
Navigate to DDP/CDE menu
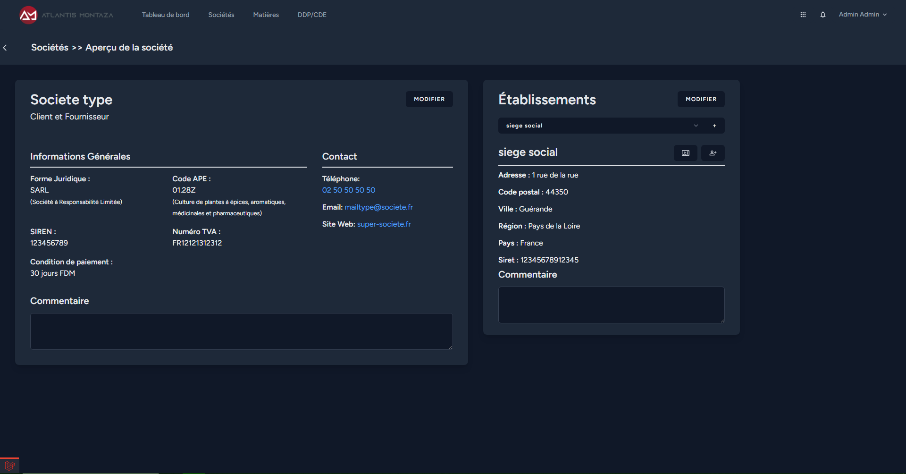[312, 15]
